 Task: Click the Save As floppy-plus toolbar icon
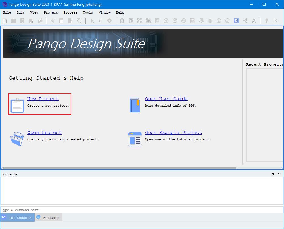(31, 21)
